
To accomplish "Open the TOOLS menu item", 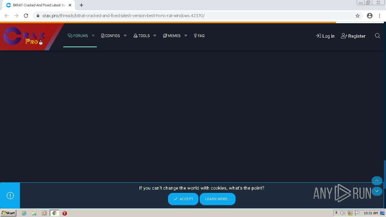I will click(x=141, y=36).
